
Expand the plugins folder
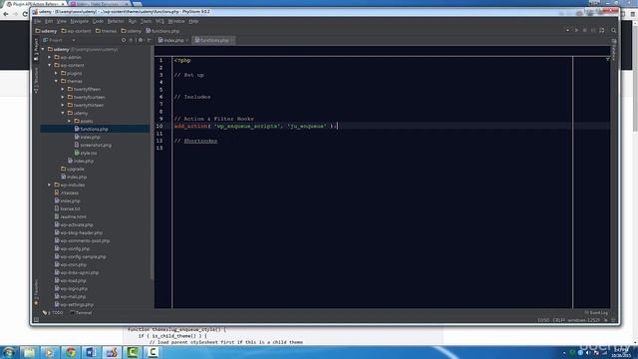56,73
